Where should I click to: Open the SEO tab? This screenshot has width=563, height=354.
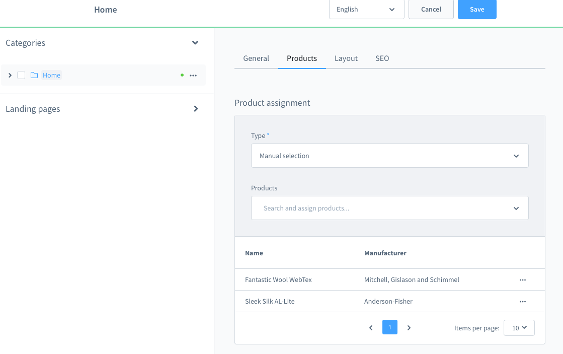click(382, 58)
